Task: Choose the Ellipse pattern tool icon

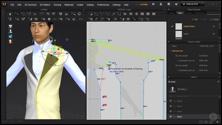Action: tap(136, 14)
